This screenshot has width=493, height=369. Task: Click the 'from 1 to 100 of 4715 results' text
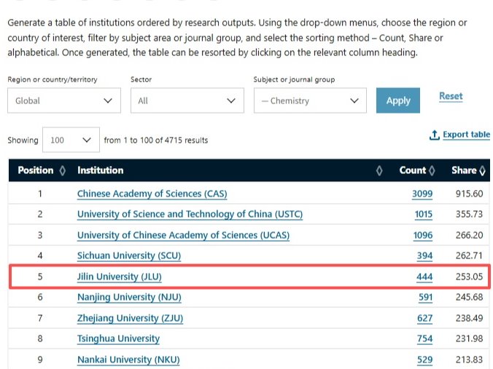[x=156, y=140]
